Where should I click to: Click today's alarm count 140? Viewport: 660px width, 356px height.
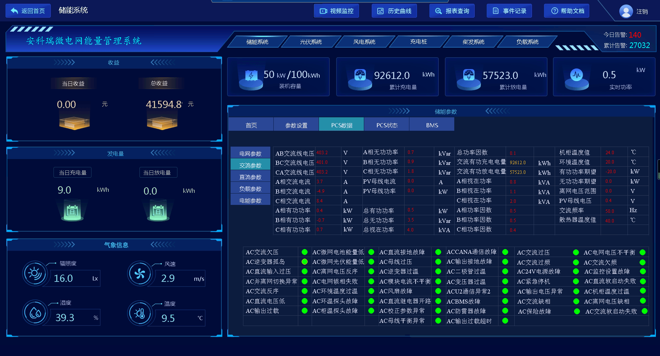pyautogui.click(x=635, y=35)
